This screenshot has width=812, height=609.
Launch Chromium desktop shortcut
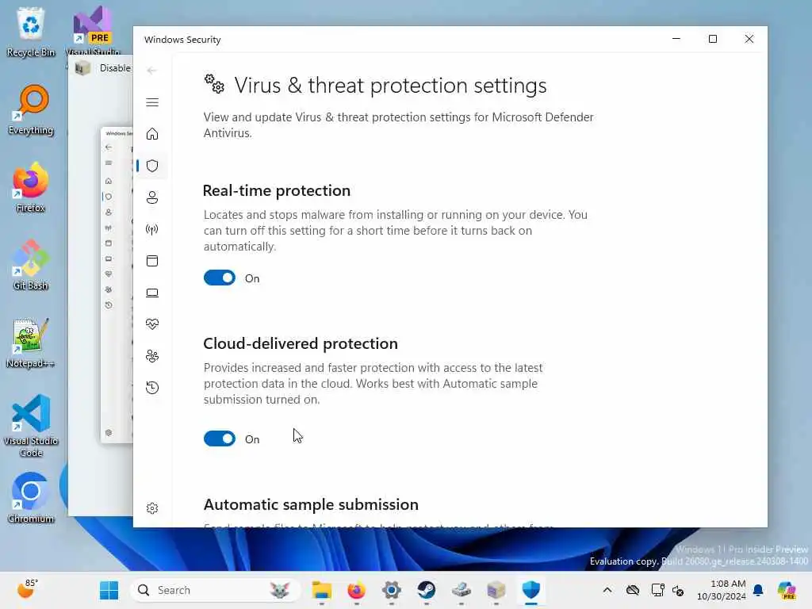pyautogui.click(x=31, y=498)
